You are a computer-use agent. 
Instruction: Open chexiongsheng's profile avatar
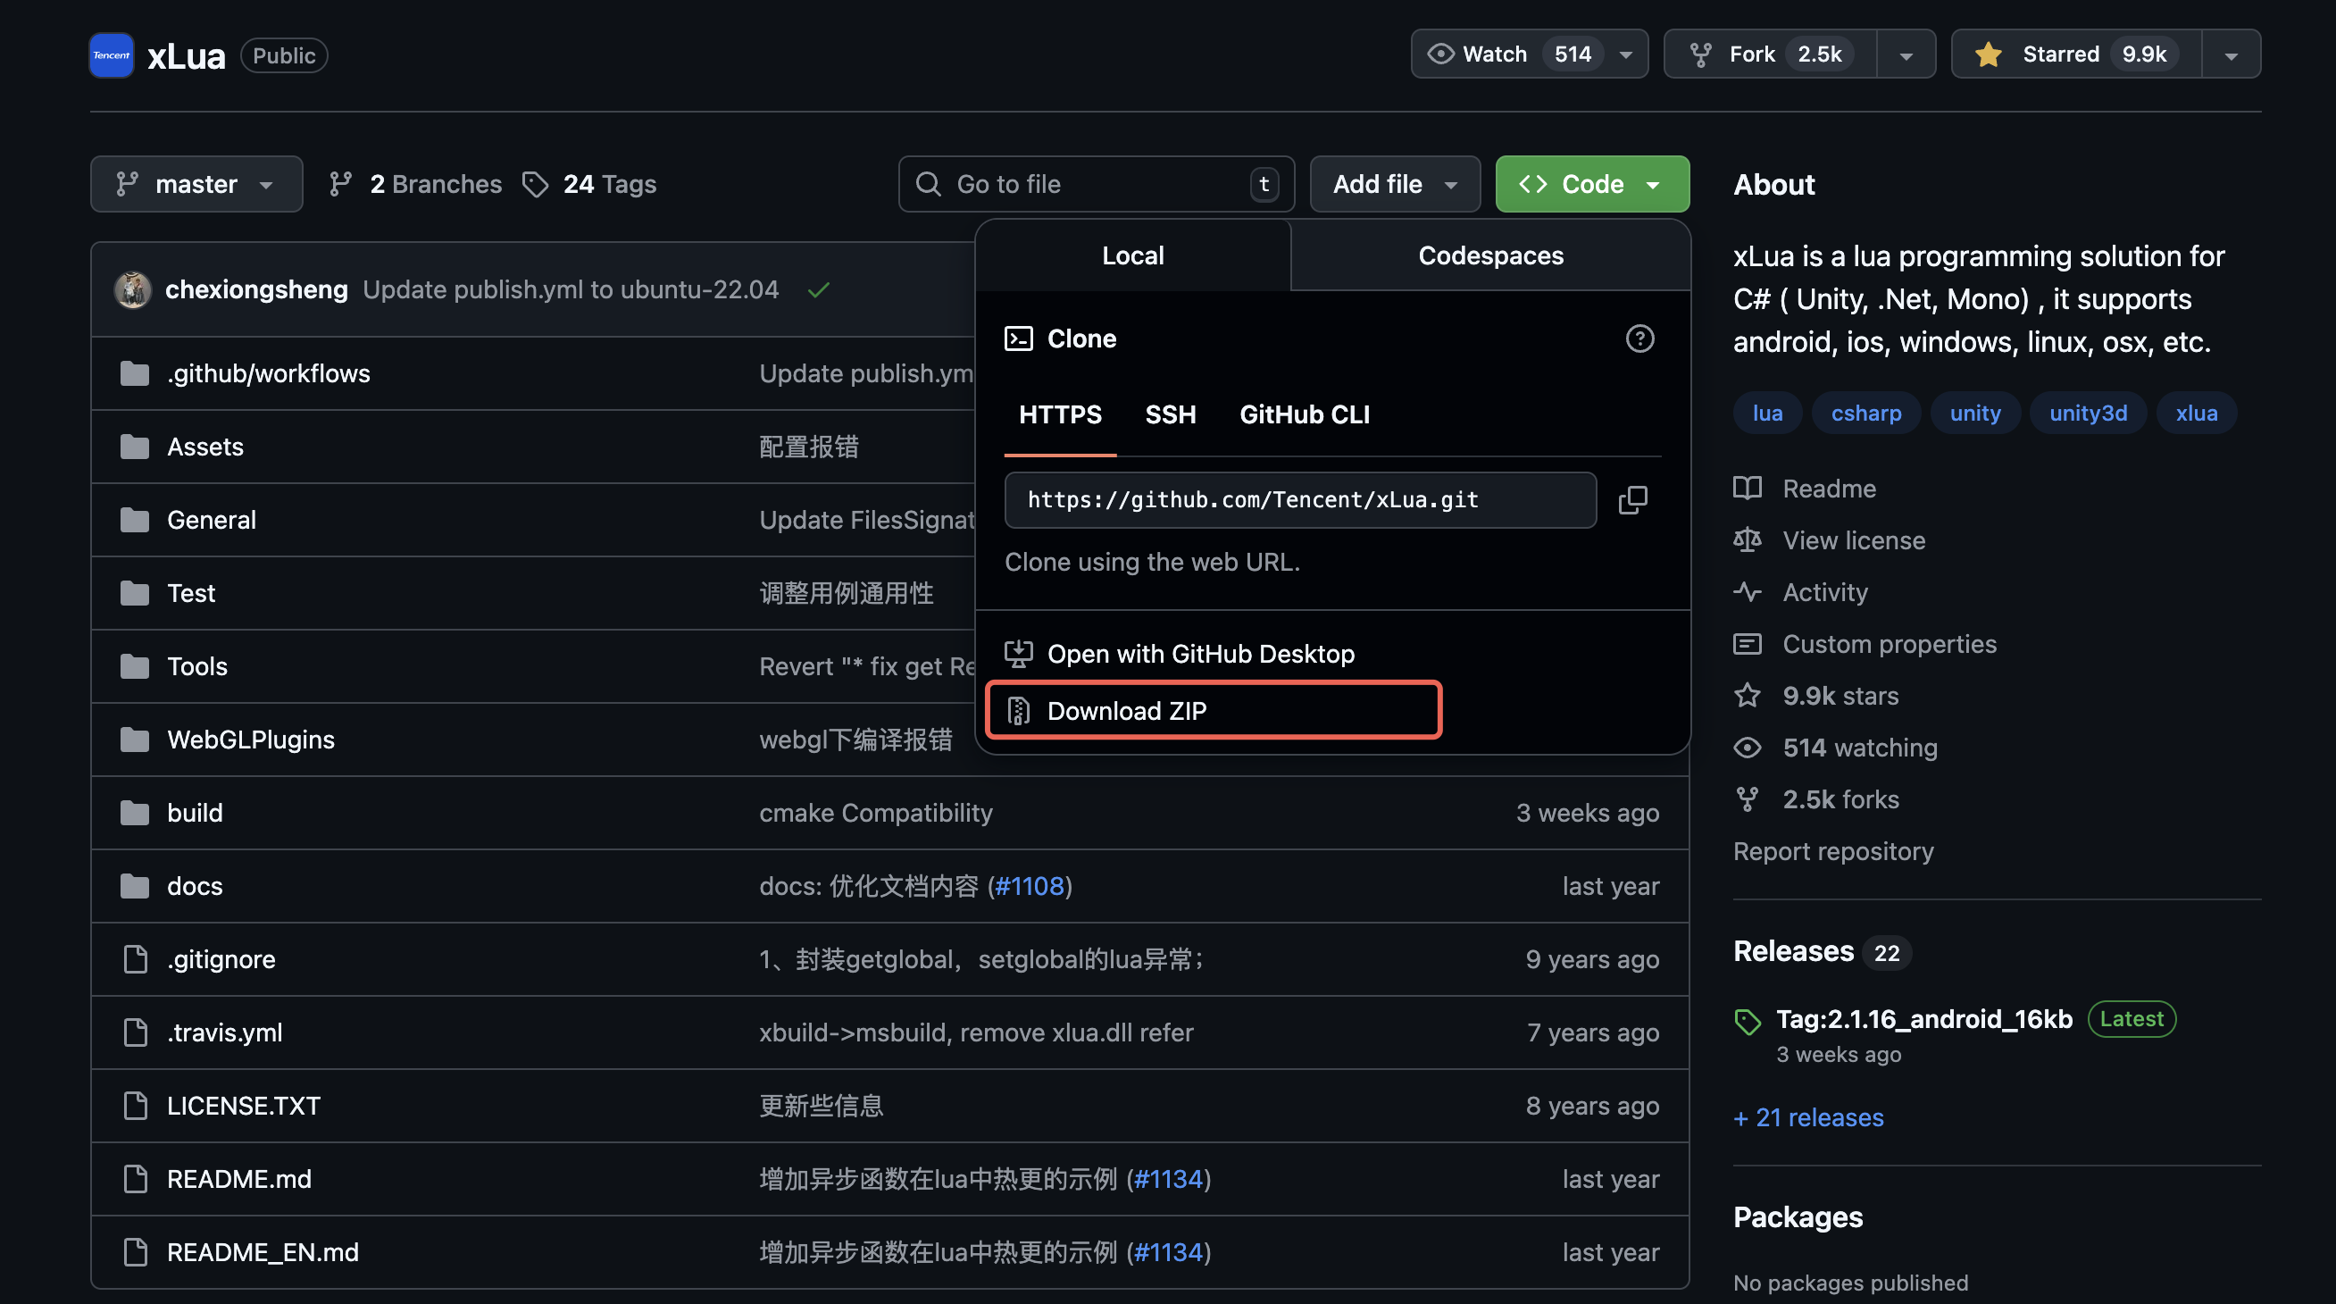pyautogui.click(x=132, y=289)
